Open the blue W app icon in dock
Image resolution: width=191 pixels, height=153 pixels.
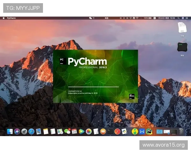point(142,131)
